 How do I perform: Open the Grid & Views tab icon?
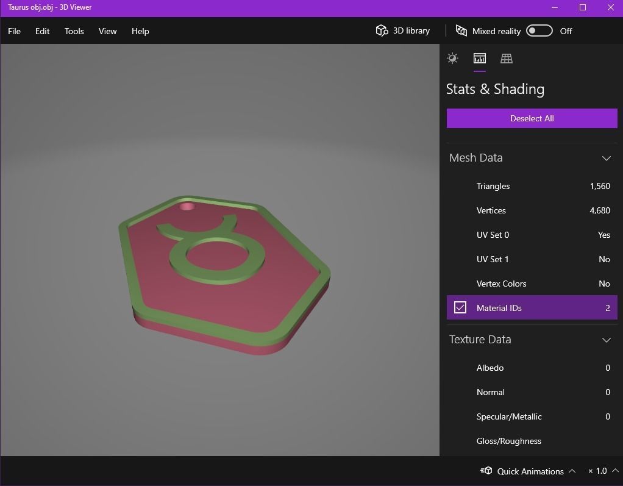tap(506, 59)
